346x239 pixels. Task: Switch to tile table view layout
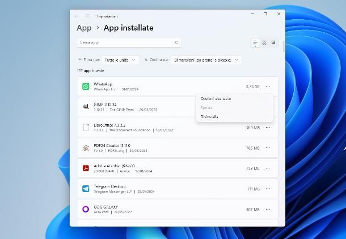click(273, 42)
